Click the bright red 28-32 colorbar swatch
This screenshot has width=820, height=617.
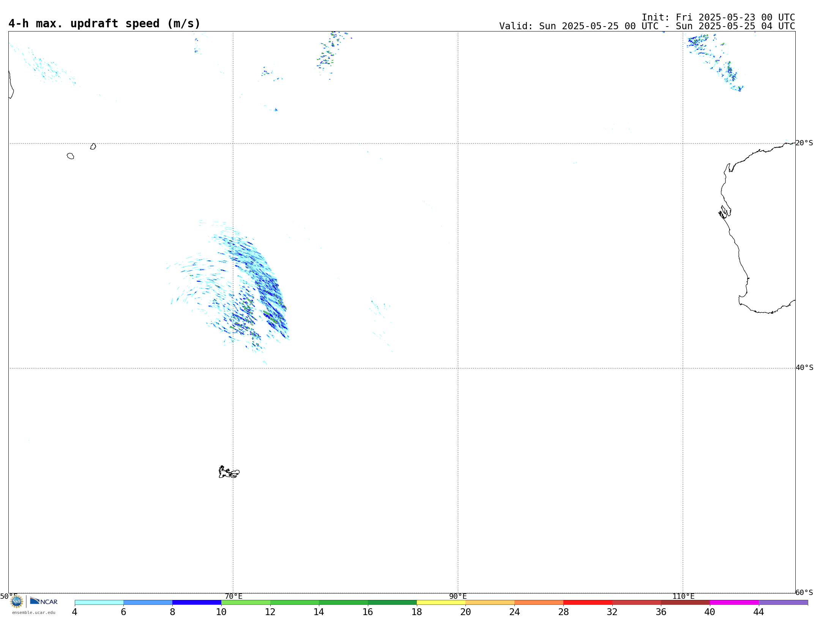(588, 602)
